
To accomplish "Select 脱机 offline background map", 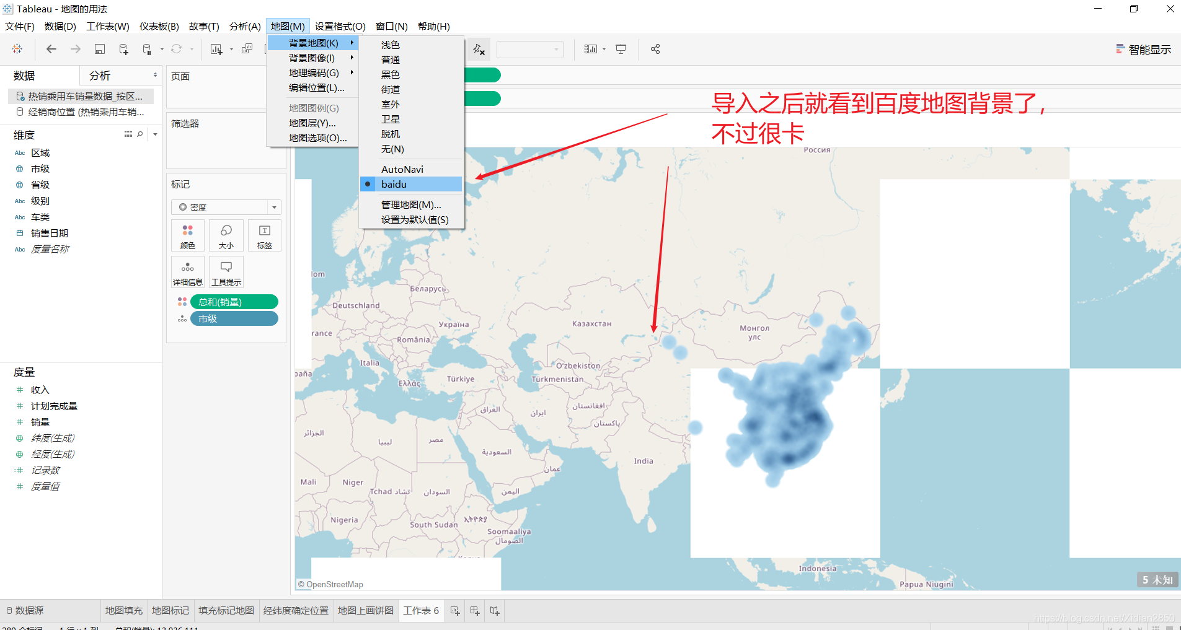I will pos(411,134).
